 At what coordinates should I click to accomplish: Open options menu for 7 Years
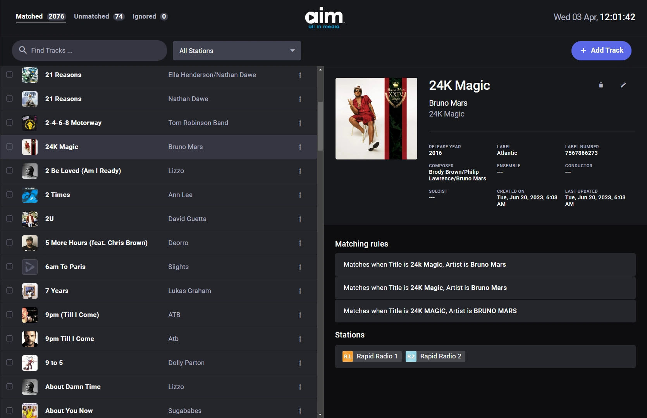[300, 291]
